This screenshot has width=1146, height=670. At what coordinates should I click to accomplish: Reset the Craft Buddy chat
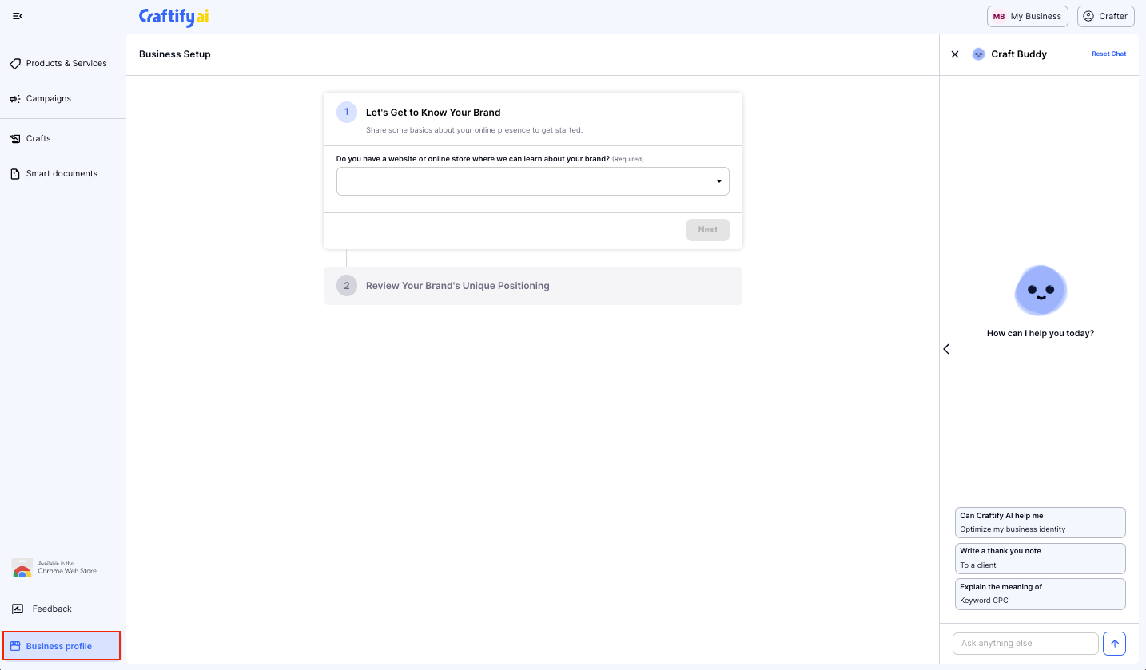pyautogui.click(x=1108, y=54)
